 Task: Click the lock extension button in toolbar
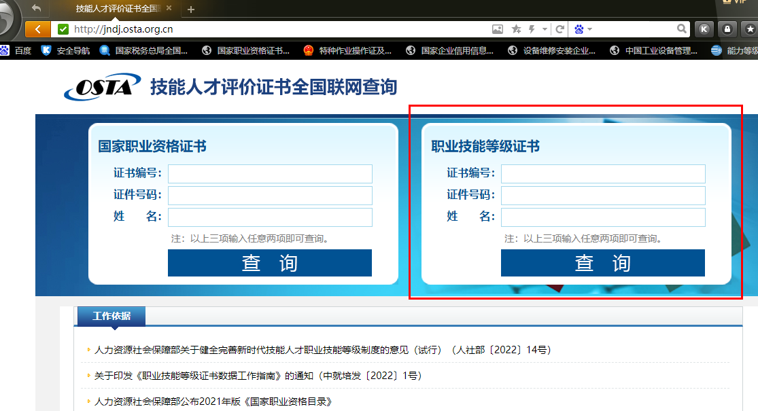727,29
